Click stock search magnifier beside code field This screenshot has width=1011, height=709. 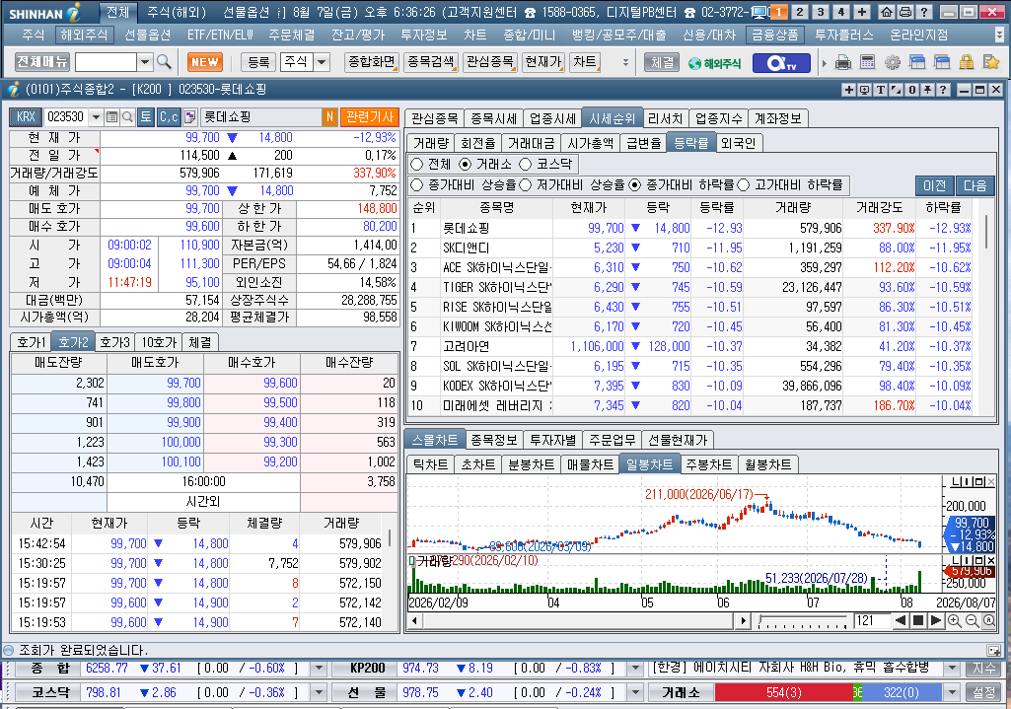click(127, 116)
